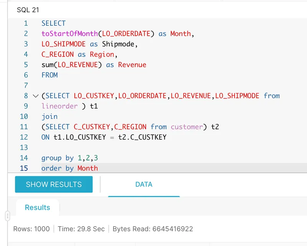307x246 pixels.
Task: Place cursor in empty line 7
Action: [x=115, y=86]
